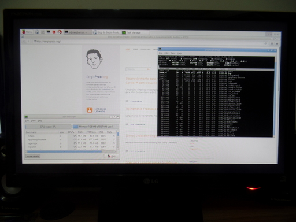Launch the web browser globe icon in panel
Viewport: 296px width, 222px height.
pyautogui.click(x=37, y=32)
